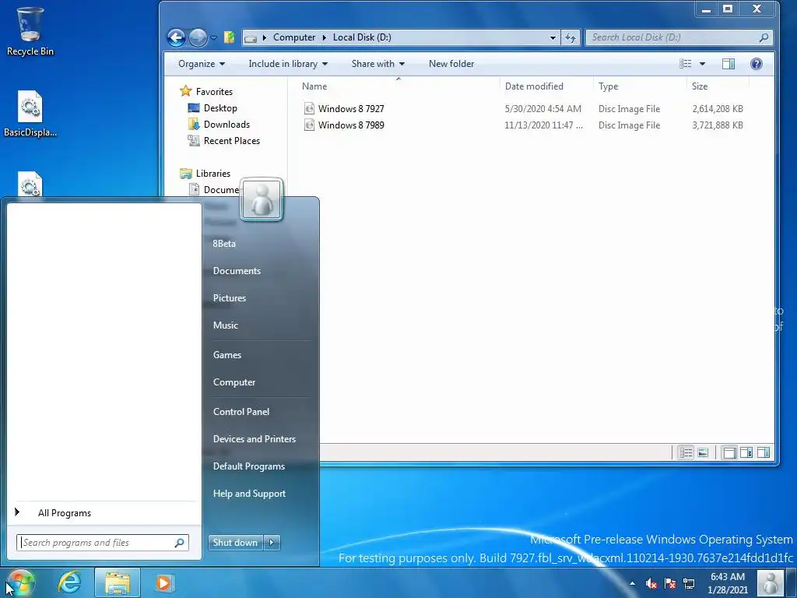Click the muted volume tray icon
The image size is (797, 598).
tap(651, 583)
